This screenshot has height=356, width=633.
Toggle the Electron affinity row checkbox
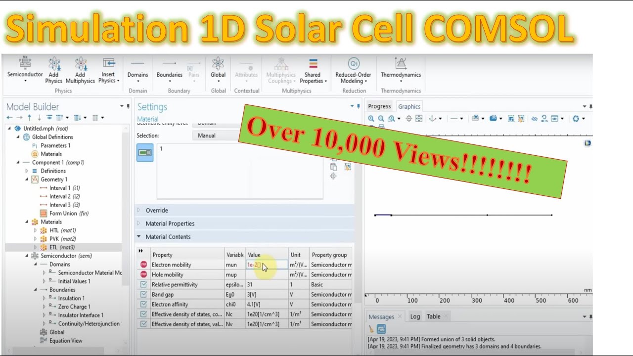(143, 304)
